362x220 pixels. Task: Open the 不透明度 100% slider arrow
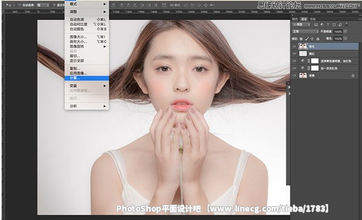coord(345,32)
